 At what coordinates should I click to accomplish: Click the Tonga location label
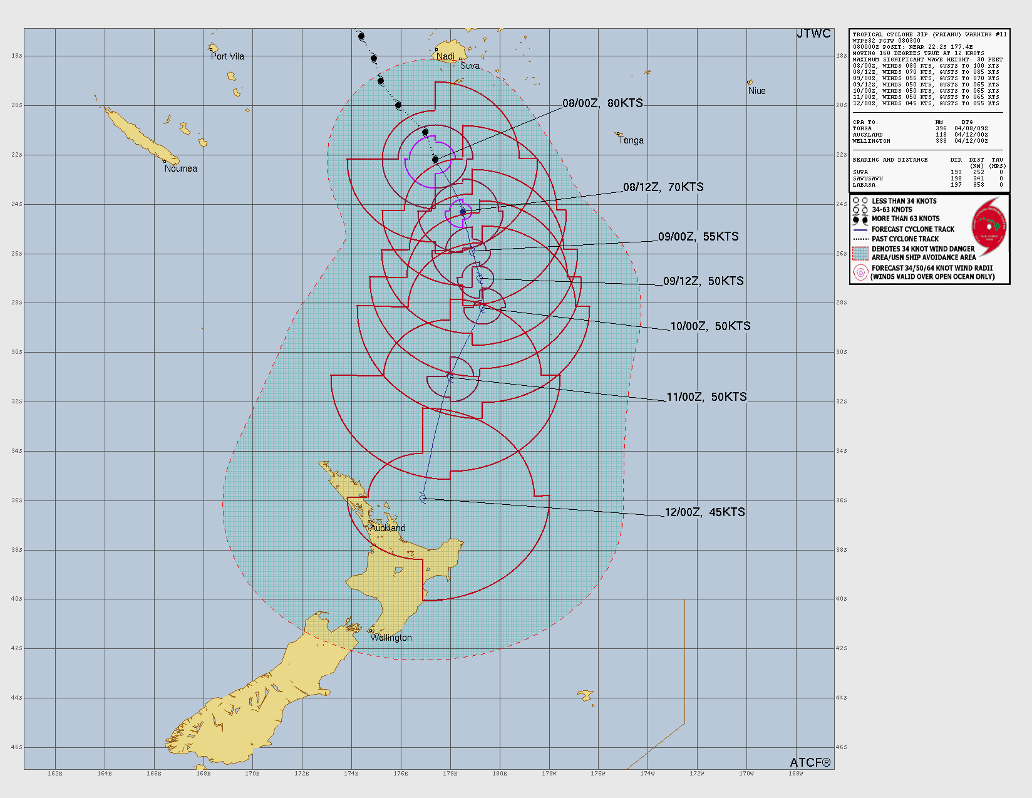631,140
